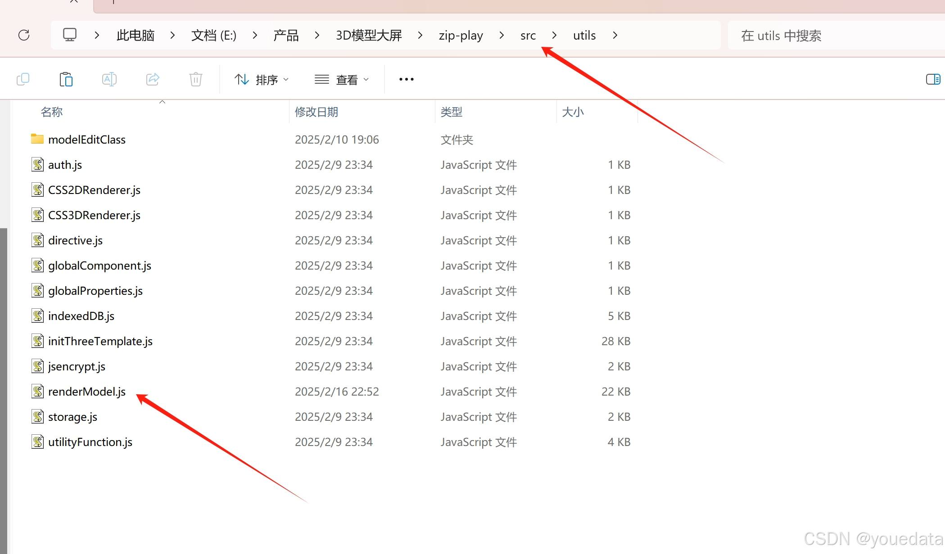The image size is (945, 554).
Task: Open the 查看 view dropdown
Action: pos(342,80)
